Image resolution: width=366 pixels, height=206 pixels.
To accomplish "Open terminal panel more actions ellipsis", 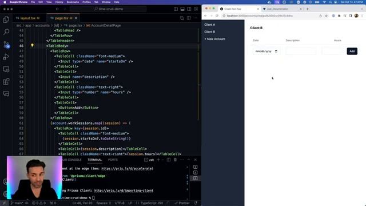I will coord(182,160).
